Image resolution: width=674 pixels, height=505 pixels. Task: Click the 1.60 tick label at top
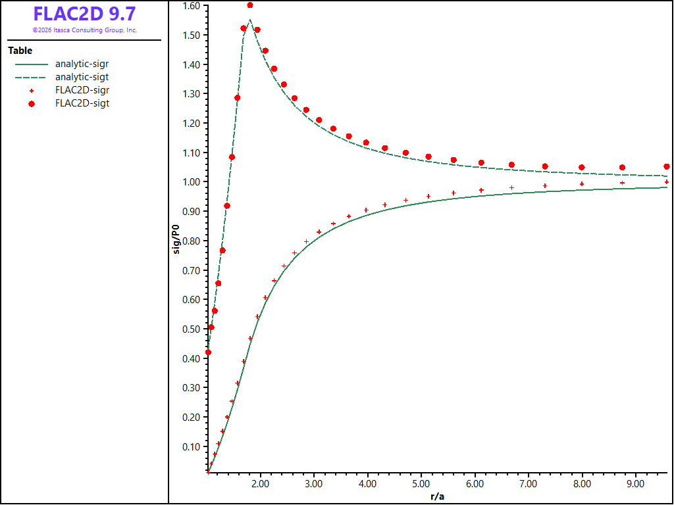click(x=193, y=5)
